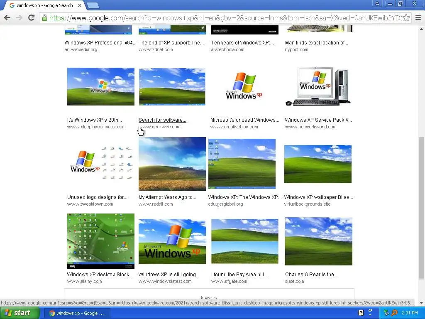Select the windows xp - Google Search tab
Viewport: 425px width, 319px height.
(45, 5)
